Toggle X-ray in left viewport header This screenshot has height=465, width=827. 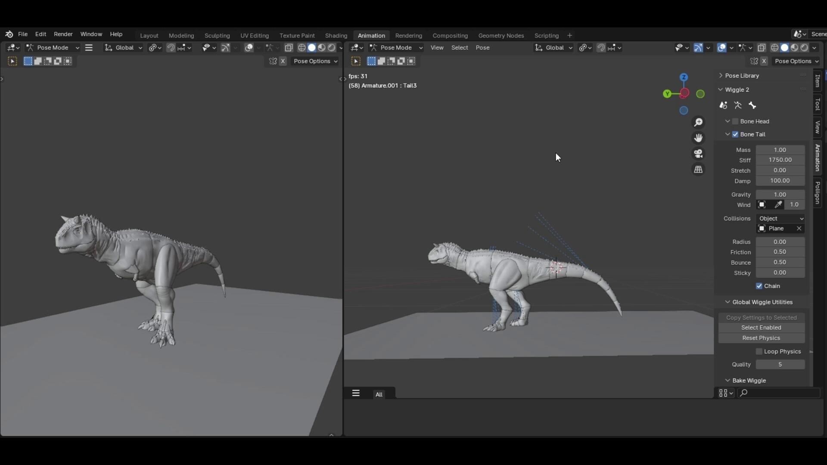point(289,48)
